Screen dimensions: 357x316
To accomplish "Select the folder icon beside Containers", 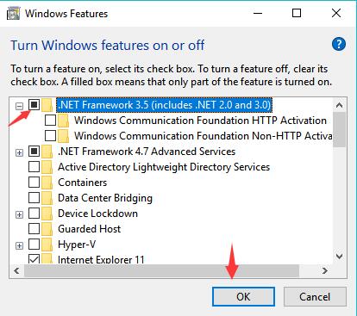I will click(x=47, y=183).
